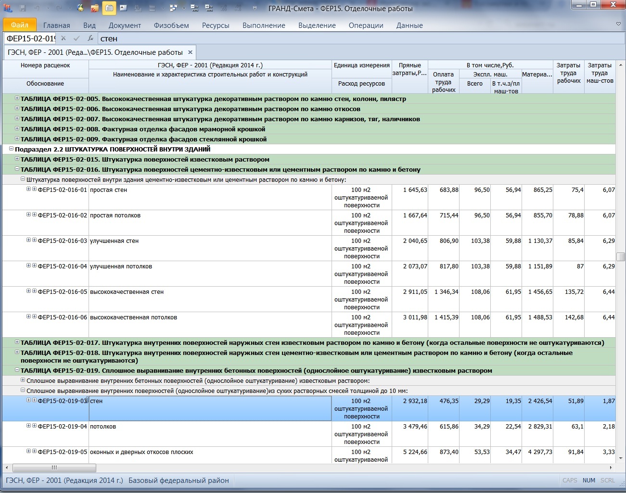
Task: Collapse Подраздел 2.2 subsection
Action: [11, 149]
